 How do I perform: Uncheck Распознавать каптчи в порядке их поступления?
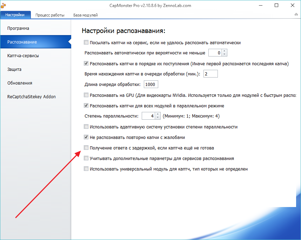click(86, 64)
